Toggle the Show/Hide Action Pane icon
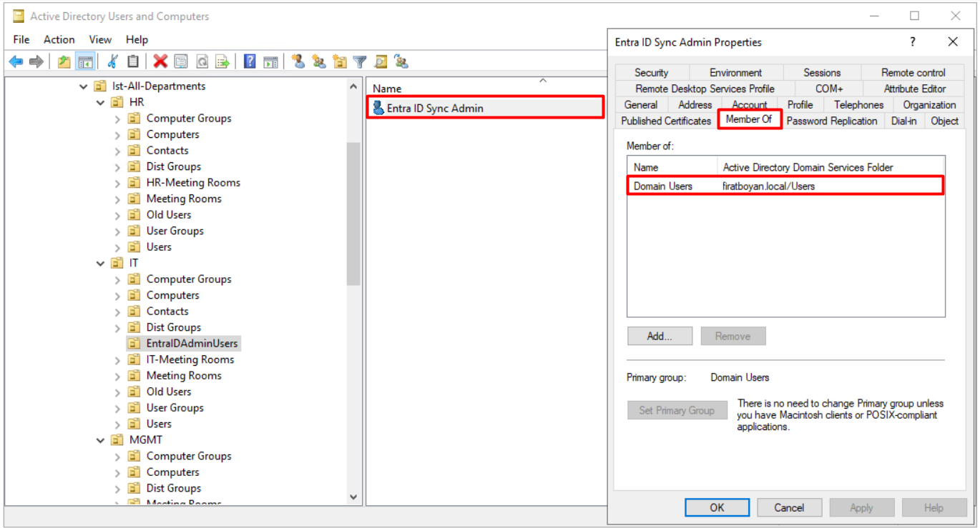Image resolution: width=980 pixels, height=528 pixels. 270,62
